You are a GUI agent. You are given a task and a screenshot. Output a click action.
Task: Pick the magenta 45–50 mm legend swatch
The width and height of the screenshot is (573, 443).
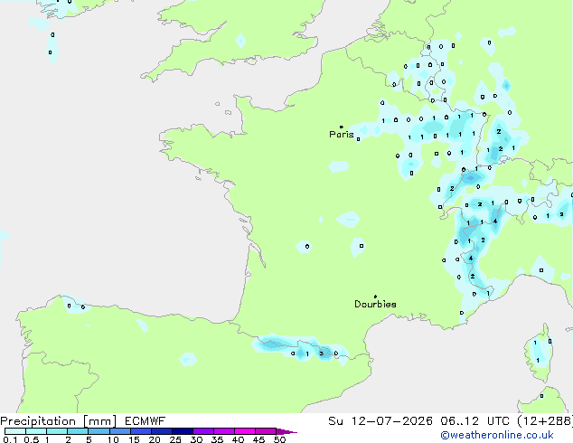(x=266, y=431)
